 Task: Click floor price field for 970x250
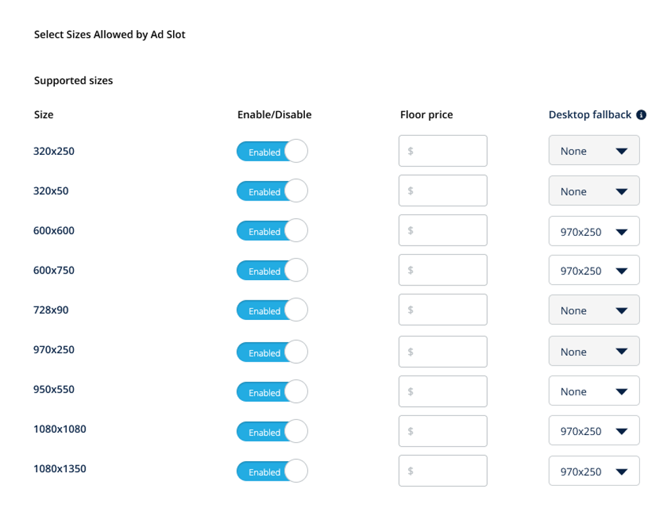coord(443,352)
